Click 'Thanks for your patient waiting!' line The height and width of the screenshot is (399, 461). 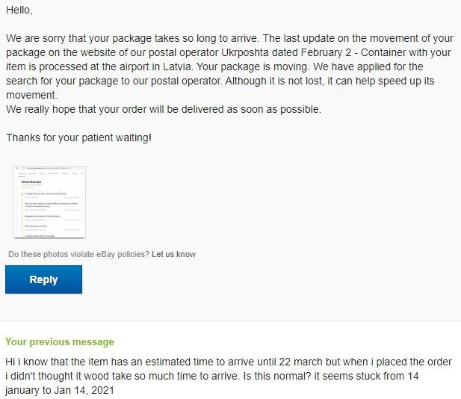pyautogui.click(x=78, y=137)
